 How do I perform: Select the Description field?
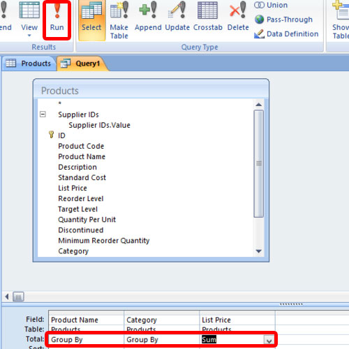pos(77,167)
